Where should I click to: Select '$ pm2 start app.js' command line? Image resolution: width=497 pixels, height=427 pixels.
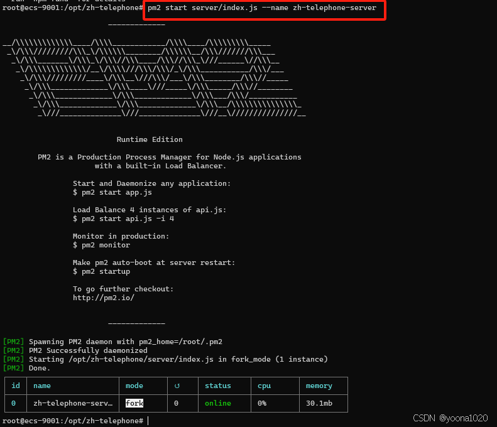click(x=112, y=192)
